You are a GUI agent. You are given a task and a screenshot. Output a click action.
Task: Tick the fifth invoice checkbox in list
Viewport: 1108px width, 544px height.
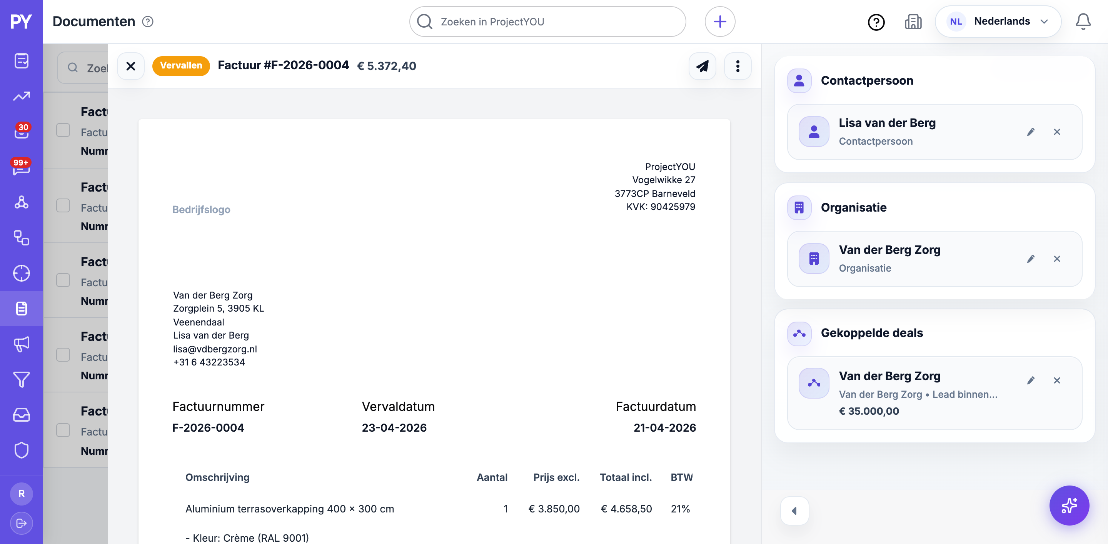[x=63, y=430]
